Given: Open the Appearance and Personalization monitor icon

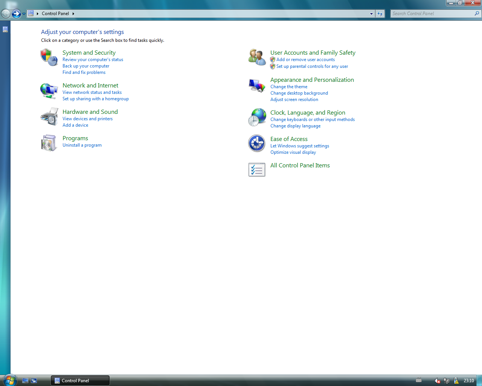Looking at the screenshot, I should [257, 86].
